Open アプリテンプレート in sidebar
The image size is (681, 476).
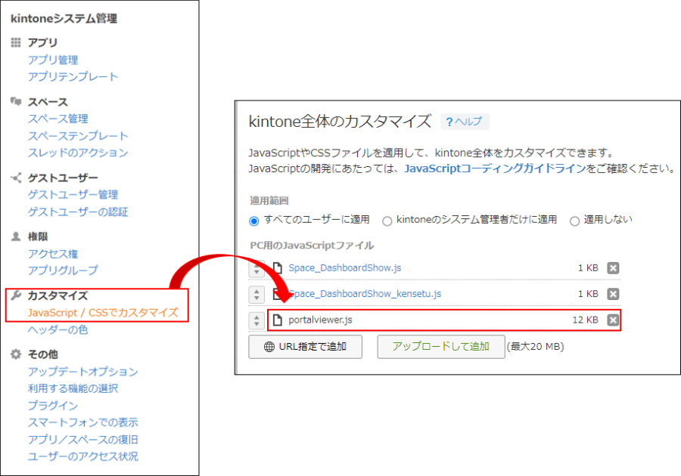[x=73, y=77]
